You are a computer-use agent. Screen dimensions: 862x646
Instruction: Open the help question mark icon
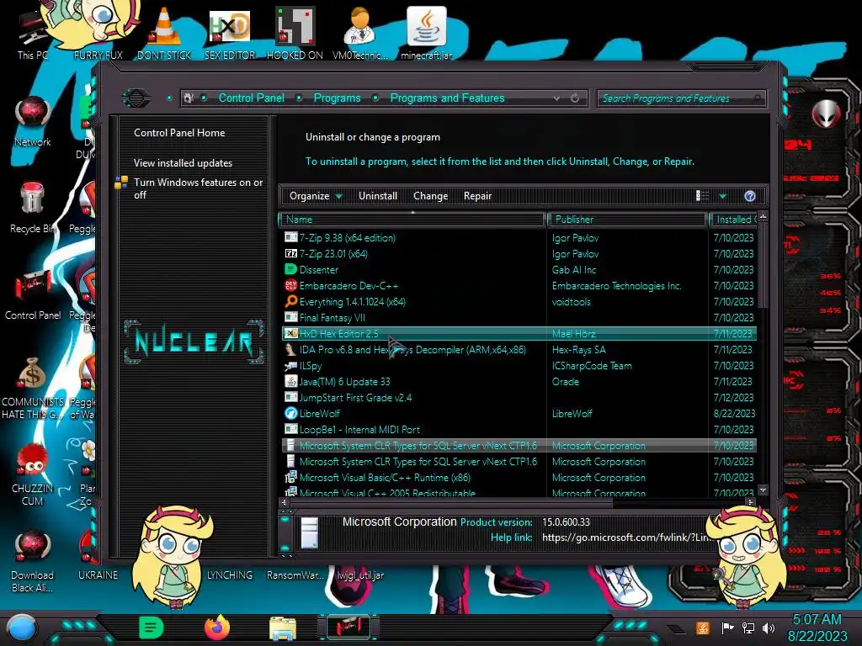750,196
